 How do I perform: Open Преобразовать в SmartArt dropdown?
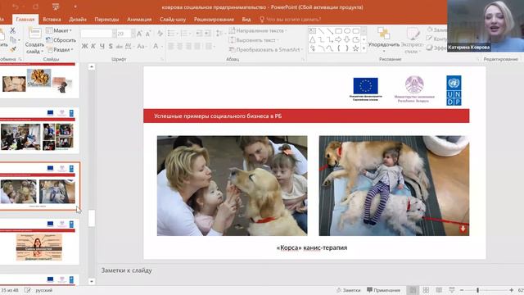(x=266, y=49)
